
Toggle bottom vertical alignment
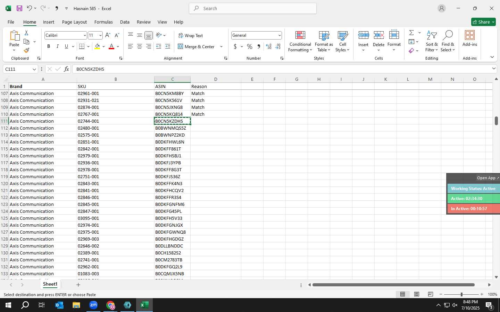[148, 35]
